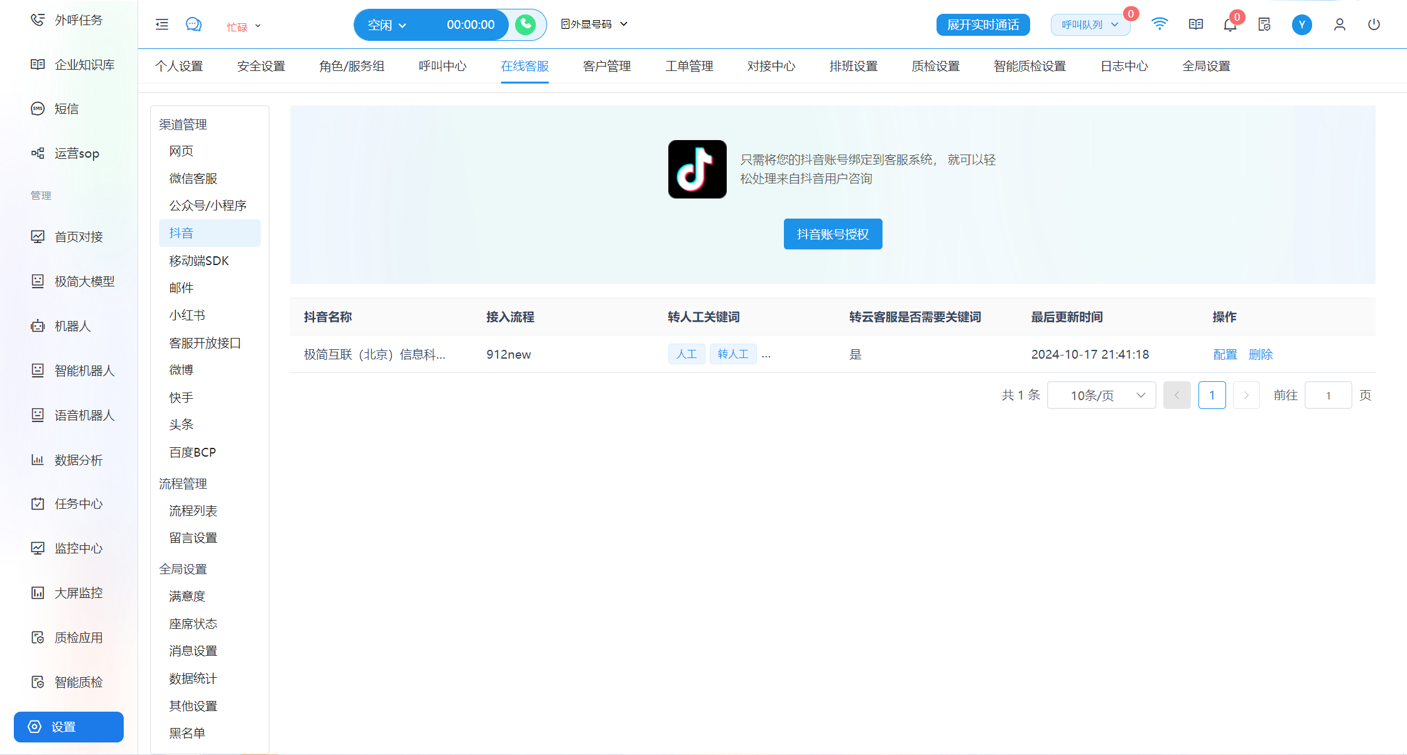Go to the previous page arrow
The height and width of the screenshot is (755, 1407).
coord(1177,395)
